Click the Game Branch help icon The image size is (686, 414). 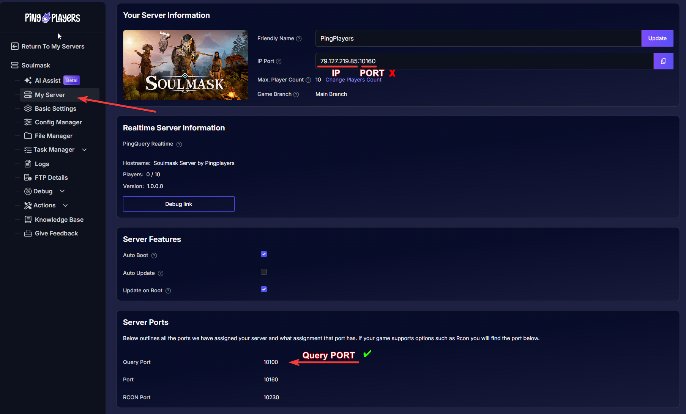click(x=296, y=94)
